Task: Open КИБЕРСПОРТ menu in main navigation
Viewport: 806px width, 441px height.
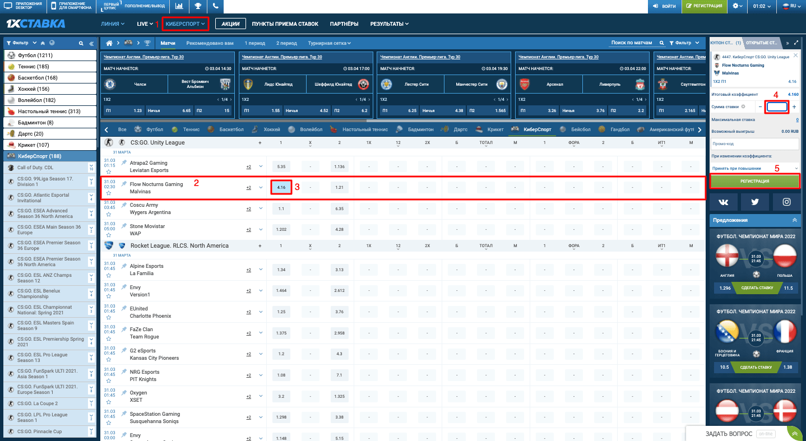Action: [186, 24]
